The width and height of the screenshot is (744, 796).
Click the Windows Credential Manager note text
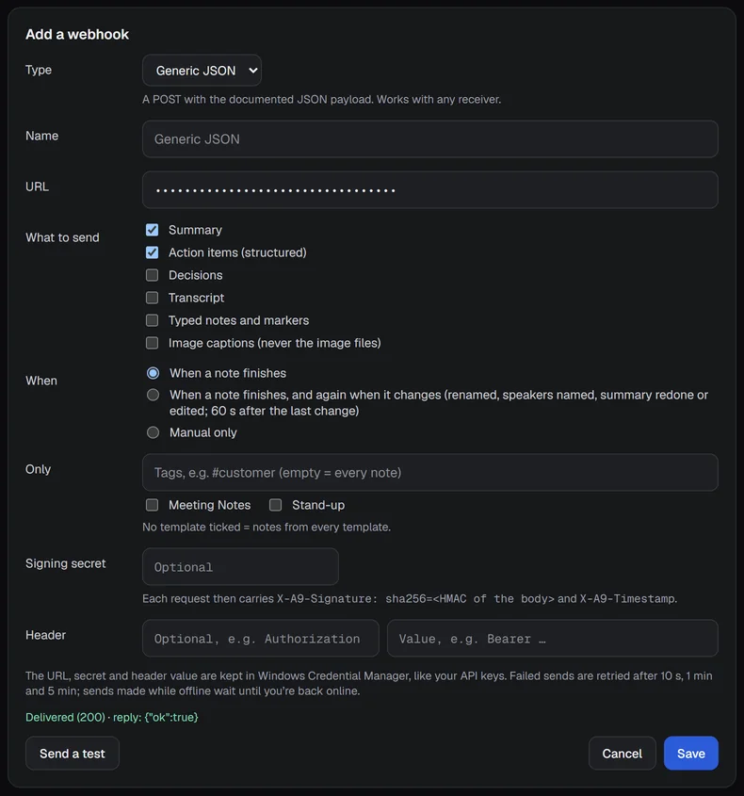tap(369, 683)
